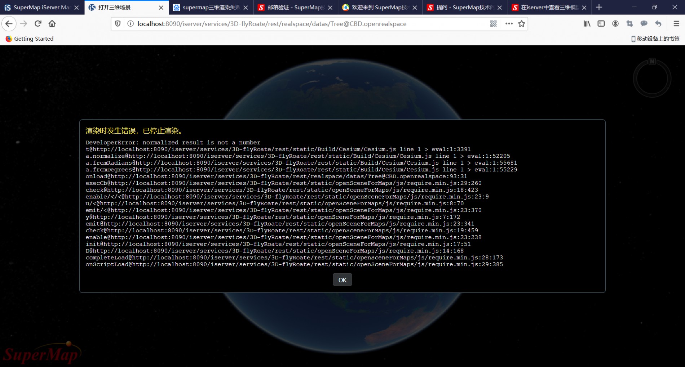The height and width of the screenshot is (367, 685).
Task: Close the 邮箱验证 tab
Action: 330,8
